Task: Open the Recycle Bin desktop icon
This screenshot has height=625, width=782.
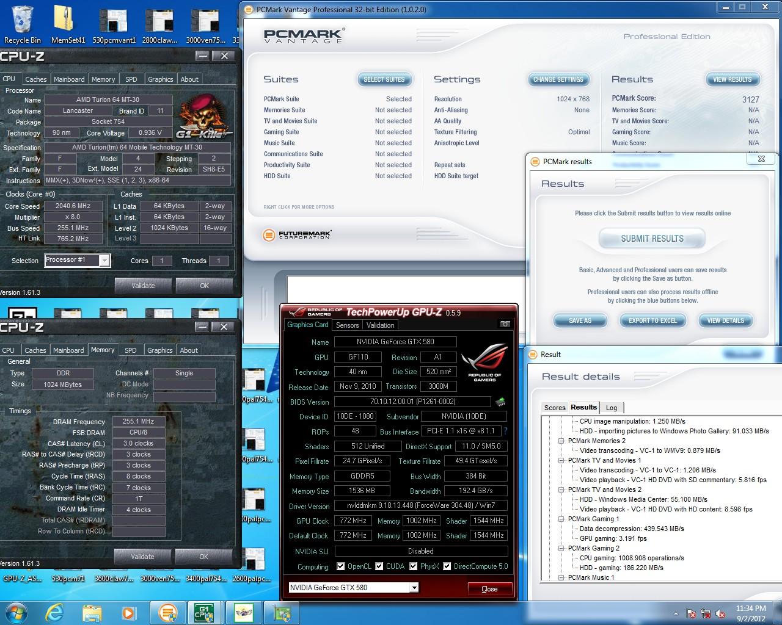Action: (x=22, y=24)
